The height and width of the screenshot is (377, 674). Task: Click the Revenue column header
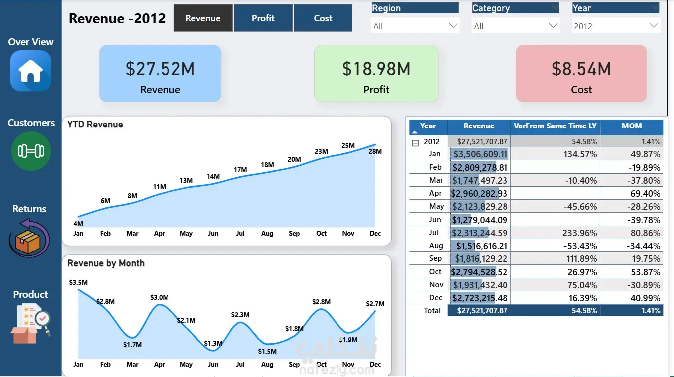click(x=479, y=126)
